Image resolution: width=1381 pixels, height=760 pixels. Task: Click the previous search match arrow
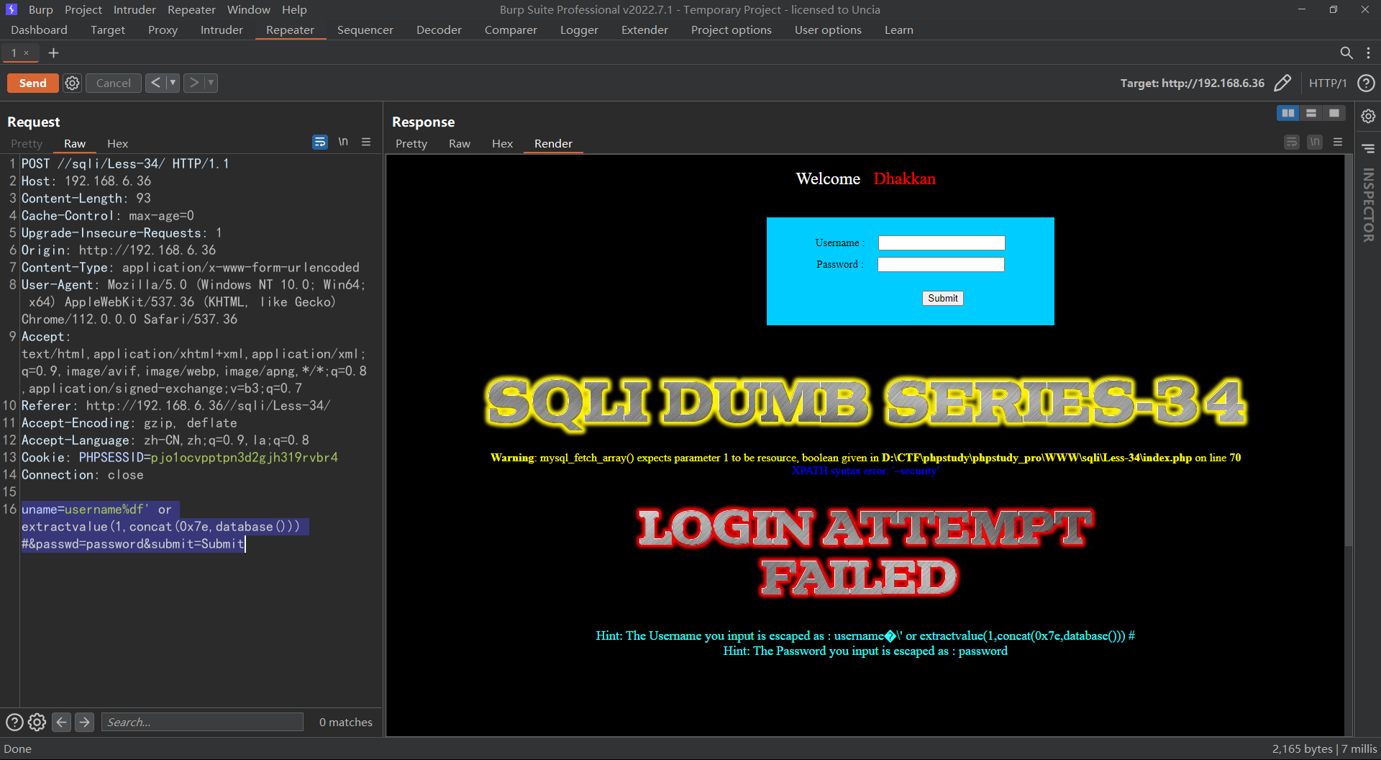61,722
